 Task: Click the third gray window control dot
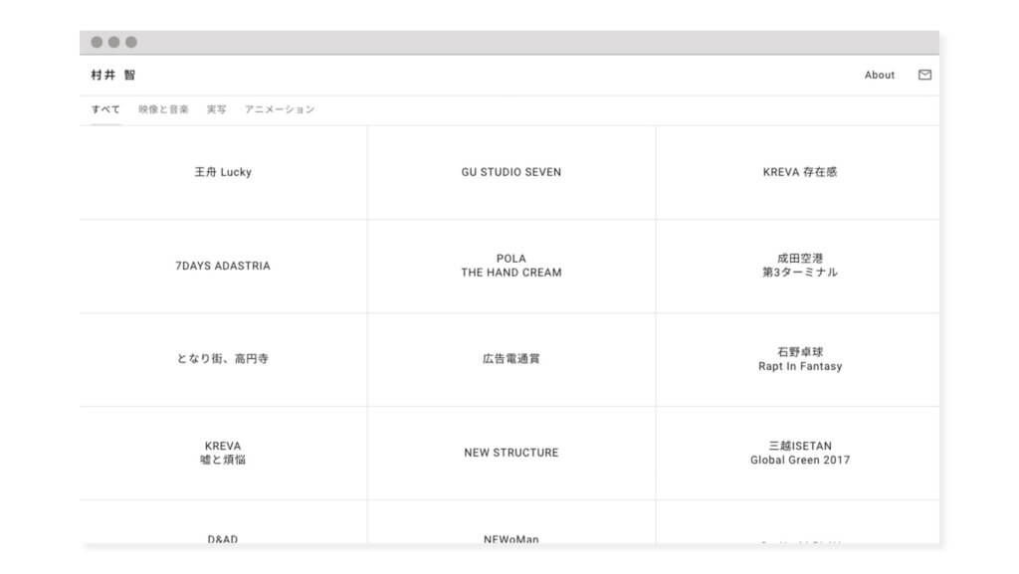click(131, 42)
